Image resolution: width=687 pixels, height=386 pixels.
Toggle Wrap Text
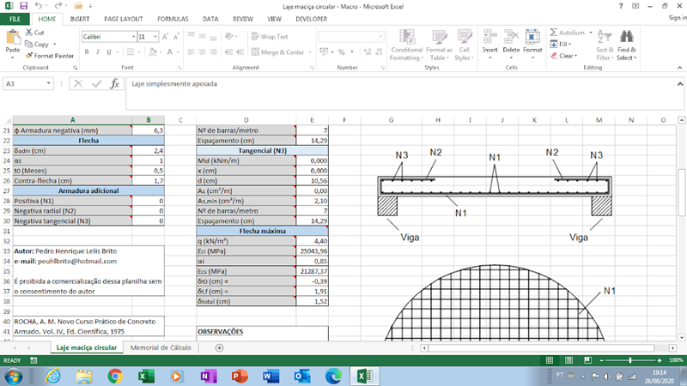click(270, 37)
